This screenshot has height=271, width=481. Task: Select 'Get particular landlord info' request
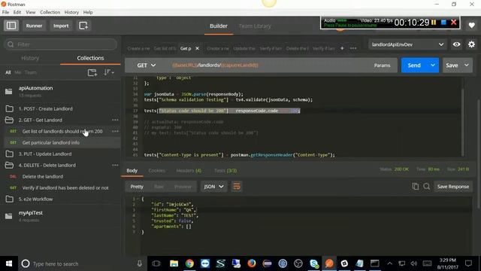tap(51, 142)
